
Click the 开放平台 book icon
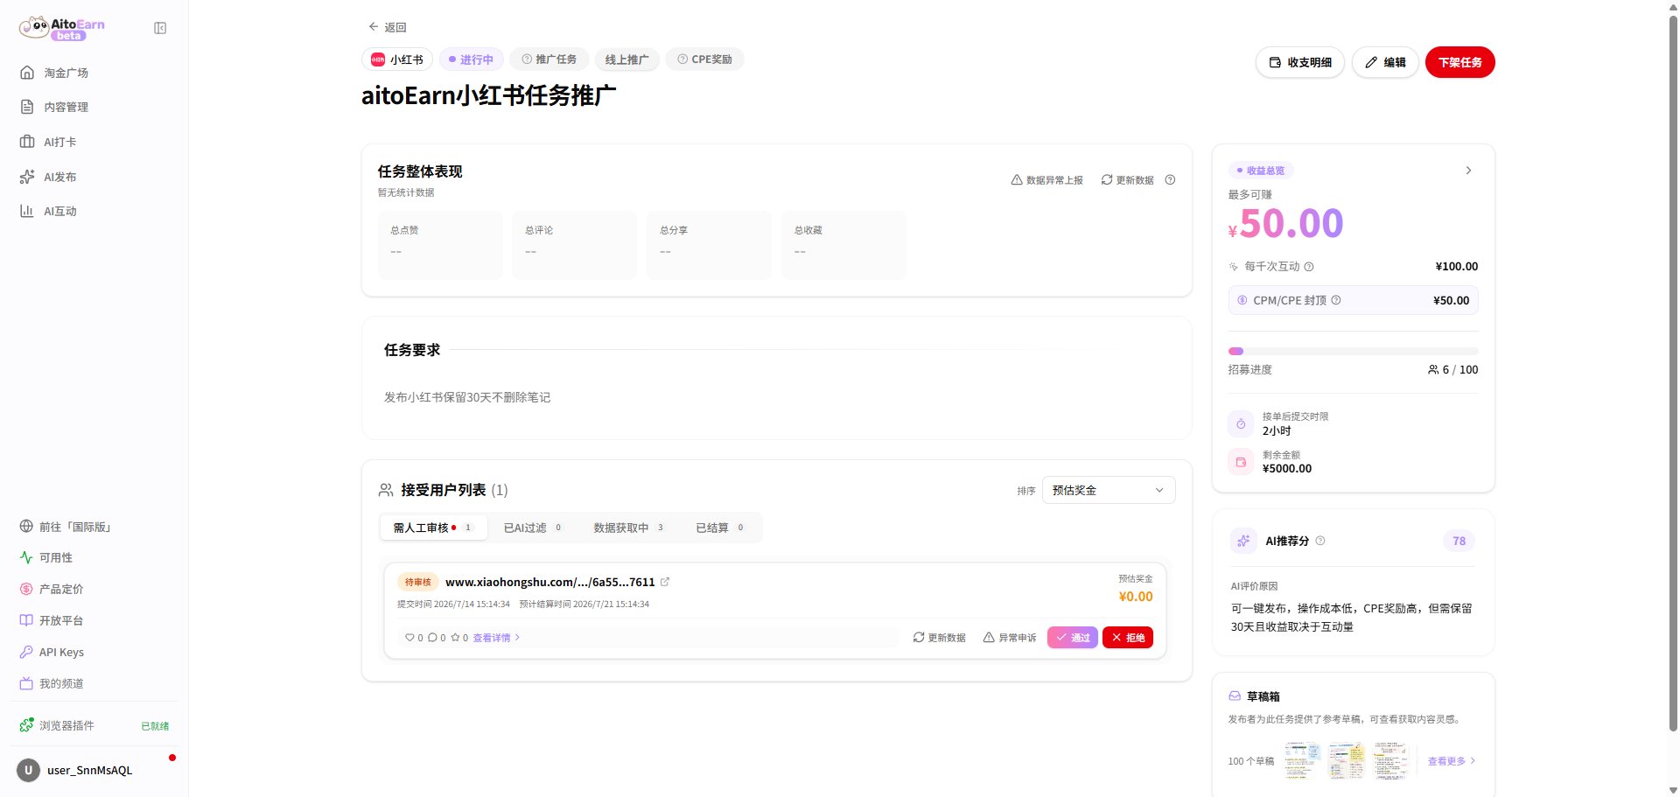pos(26,620)
